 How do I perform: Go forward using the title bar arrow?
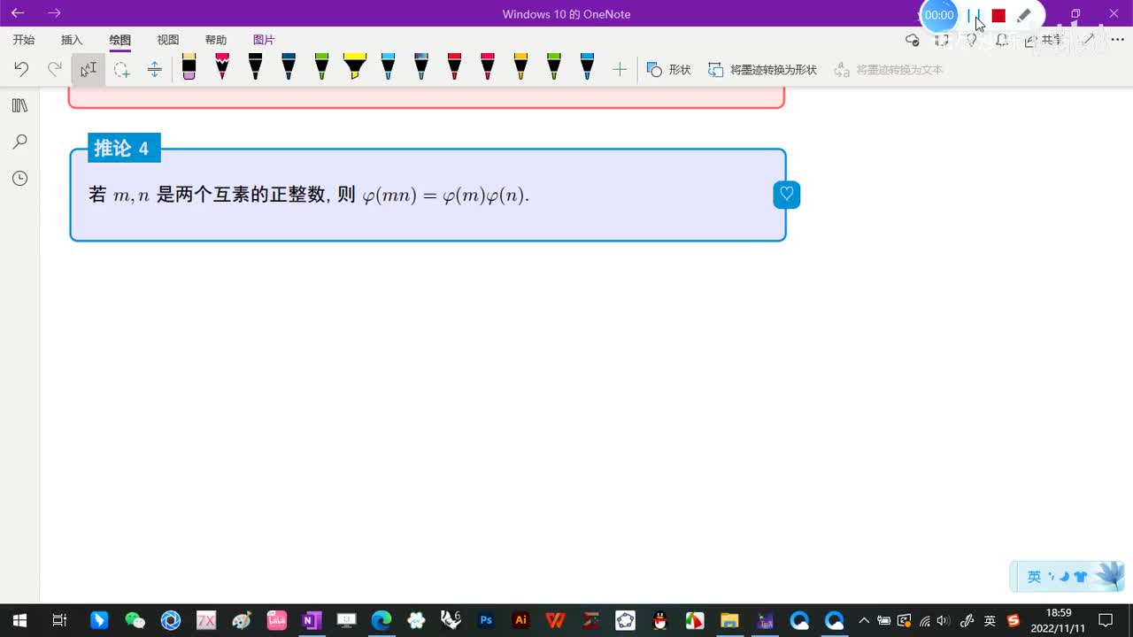click(x=54, y=13)
